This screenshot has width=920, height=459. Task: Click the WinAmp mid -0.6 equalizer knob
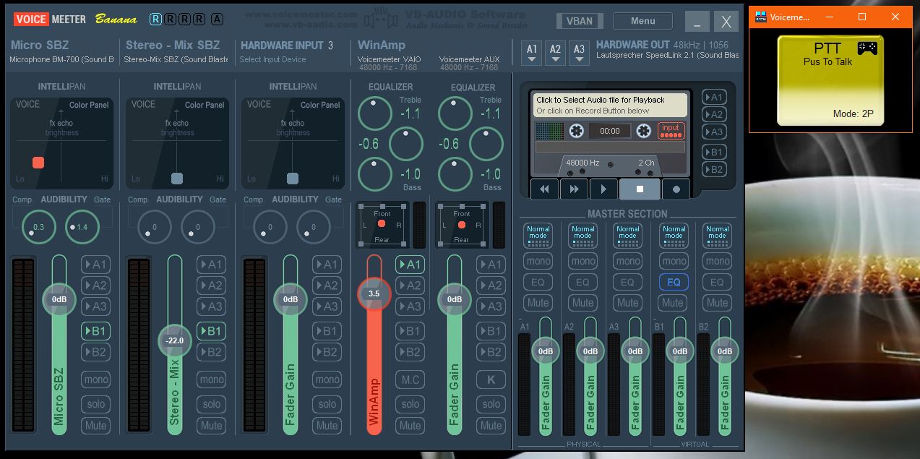pyautogui.click(x=406, y=144)
